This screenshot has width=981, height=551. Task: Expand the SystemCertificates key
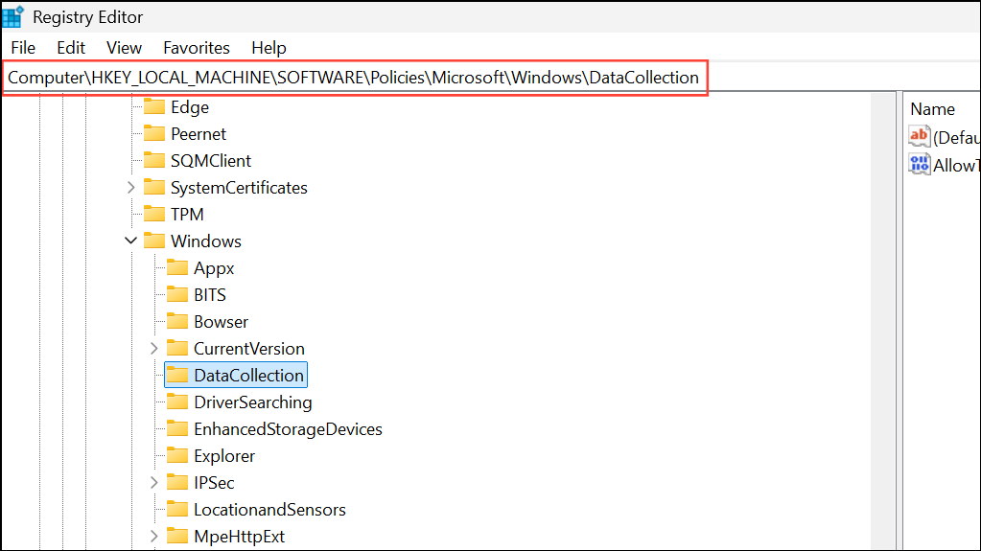[x=130, y=188]
